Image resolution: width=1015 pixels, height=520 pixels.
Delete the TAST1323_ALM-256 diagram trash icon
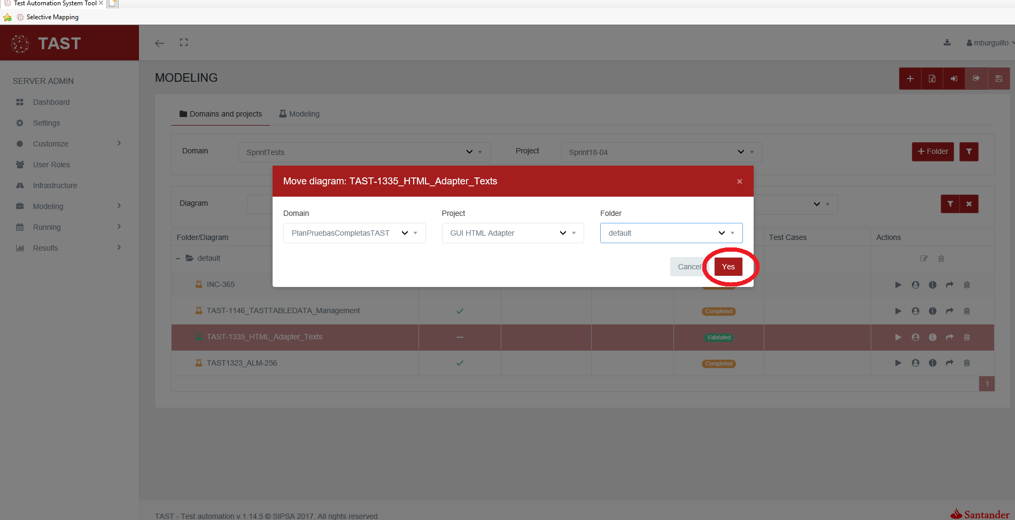(x=966, y=363)
